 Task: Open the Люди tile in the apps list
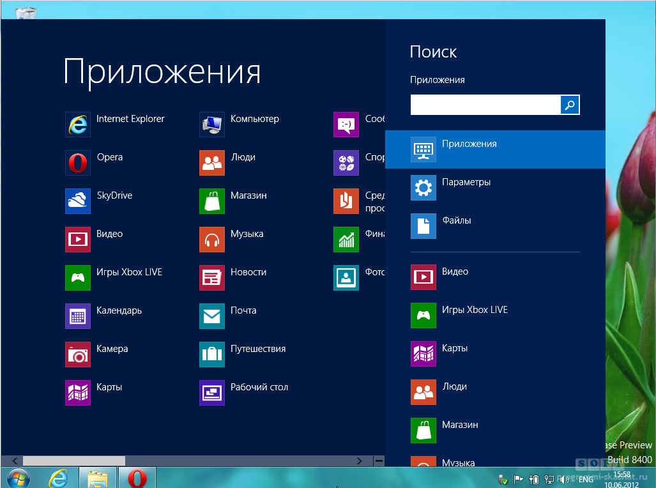(x=211, y=163)
